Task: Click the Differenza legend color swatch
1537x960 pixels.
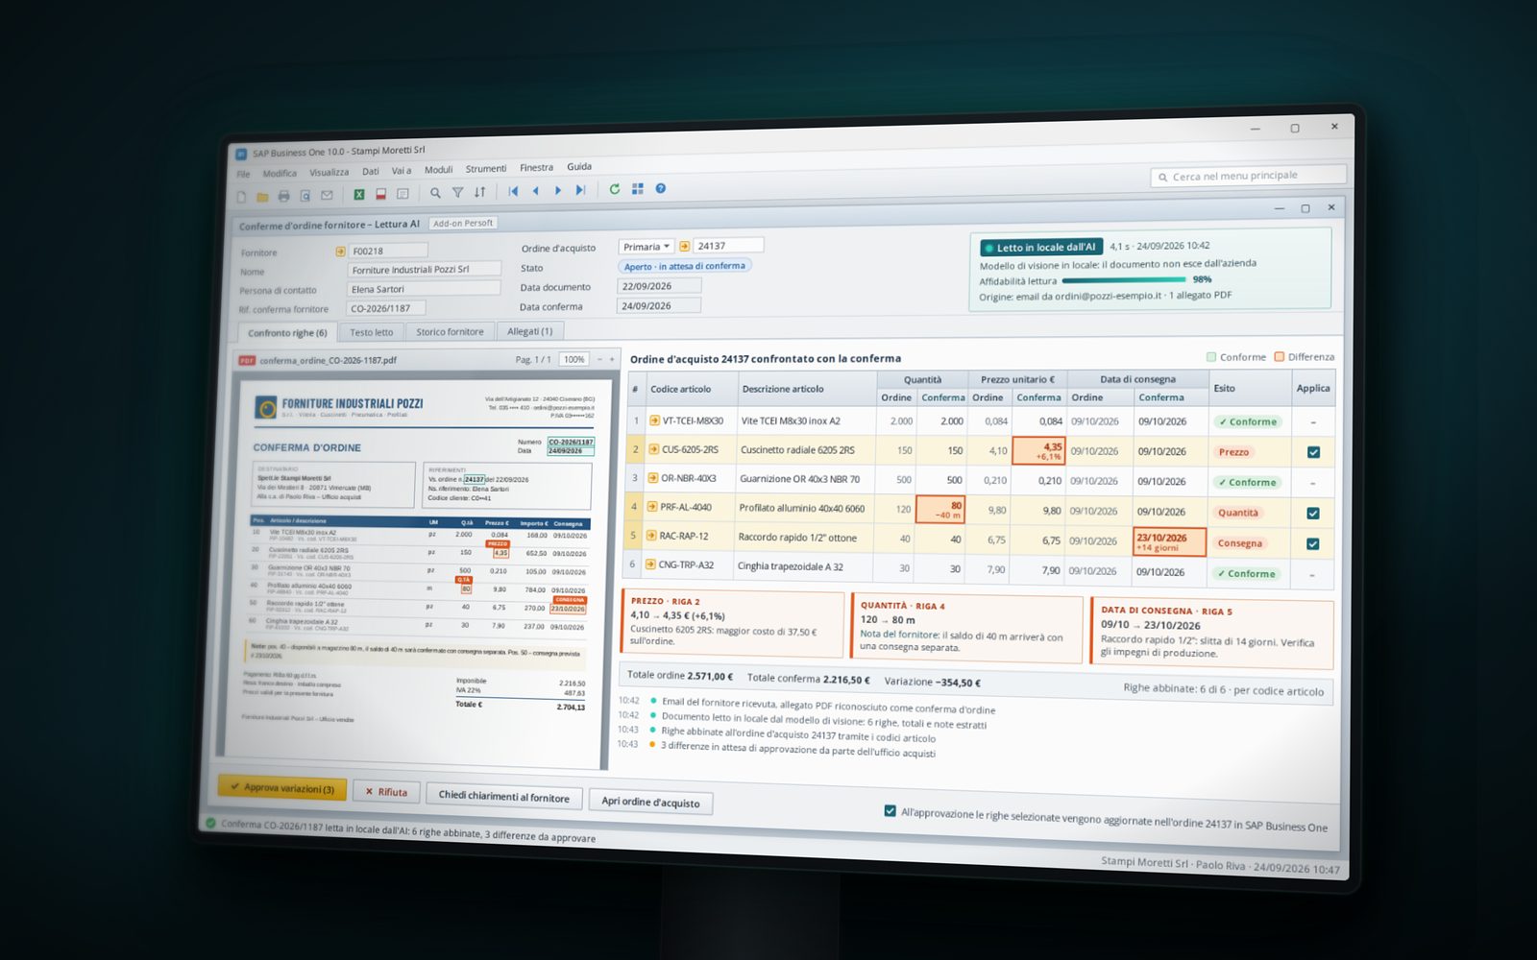Action: coord(1279,357)
